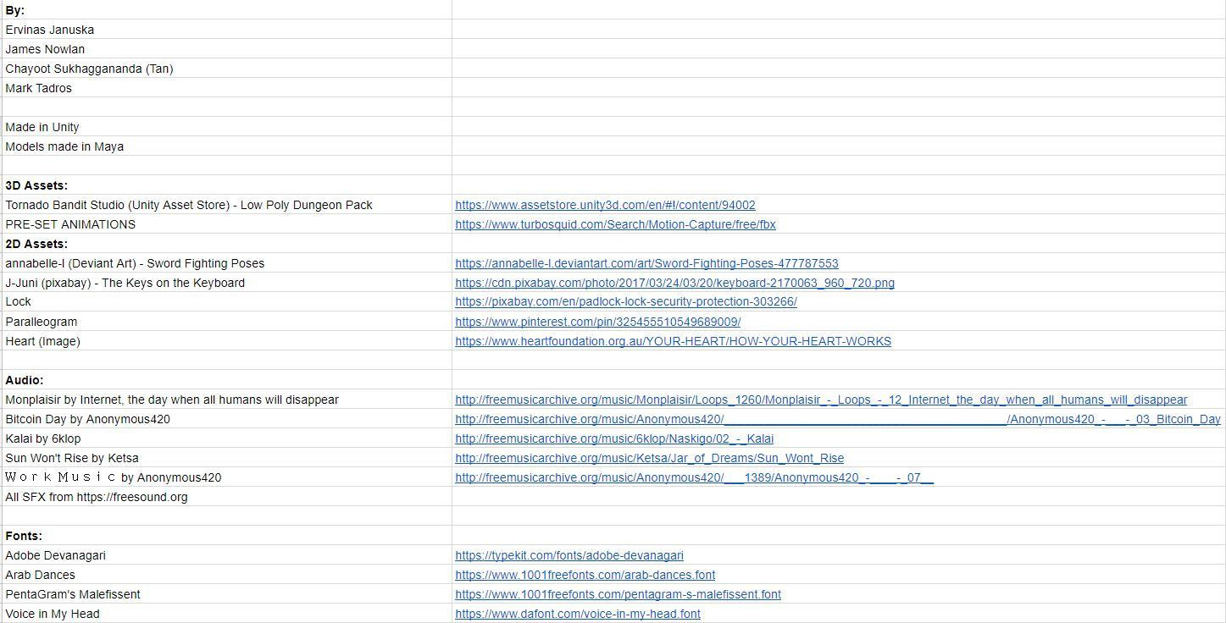Open the pentagram-s-malefissent font link

coord(618,594)
